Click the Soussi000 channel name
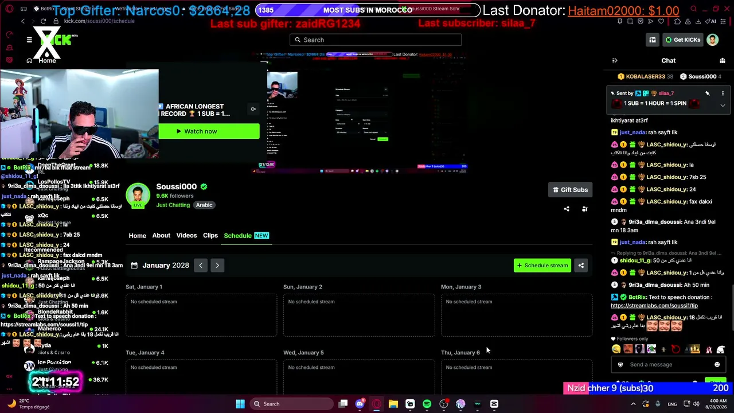 coord(176,186)
